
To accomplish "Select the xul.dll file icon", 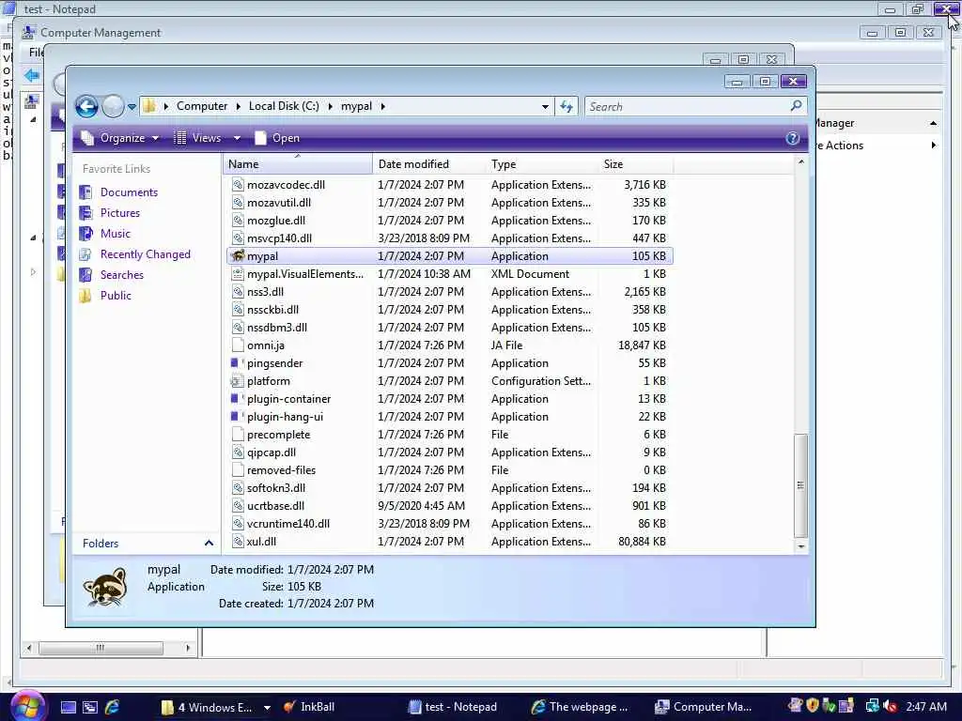I will tap(238, 542).
